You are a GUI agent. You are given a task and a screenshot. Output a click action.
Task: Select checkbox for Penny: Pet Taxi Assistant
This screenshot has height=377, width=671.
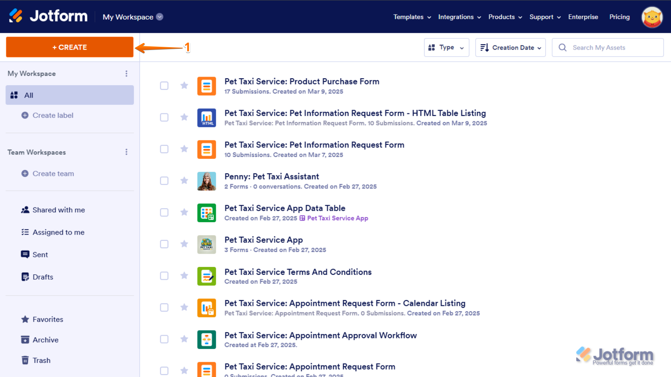point(164,181)
